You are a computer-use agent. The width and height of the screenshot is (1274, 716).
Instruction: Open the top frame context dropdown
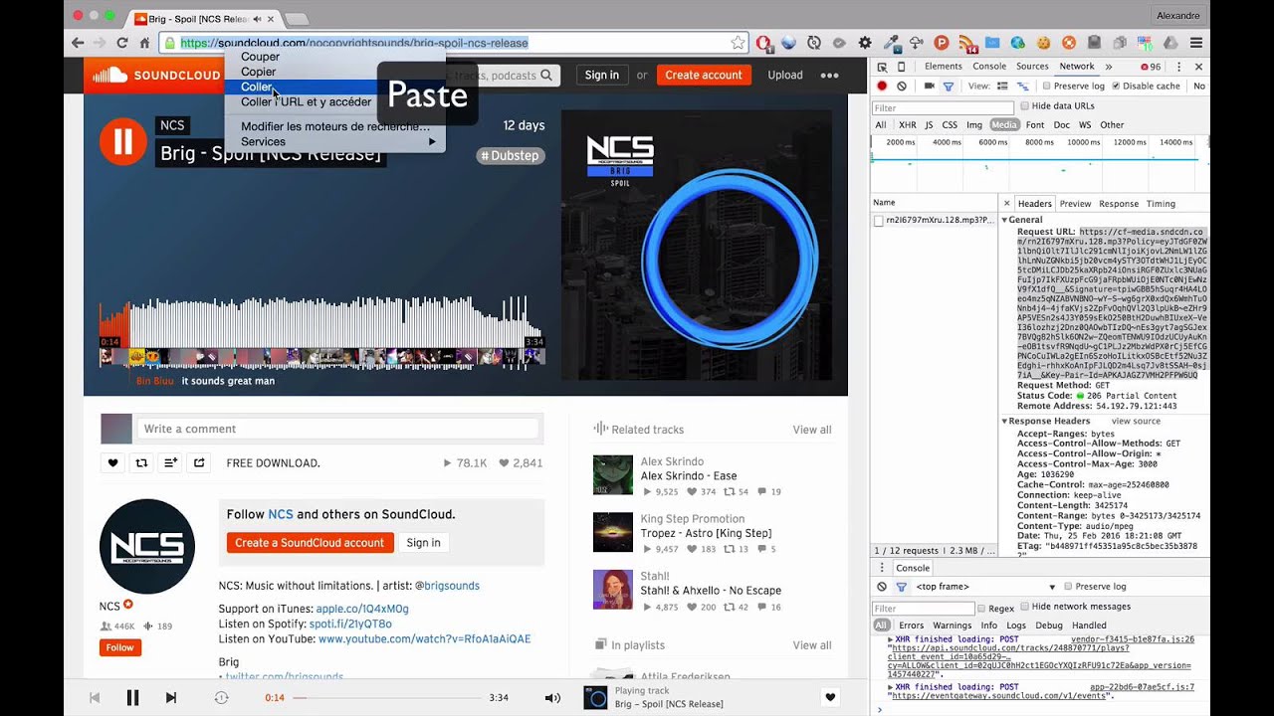point(985,587)
